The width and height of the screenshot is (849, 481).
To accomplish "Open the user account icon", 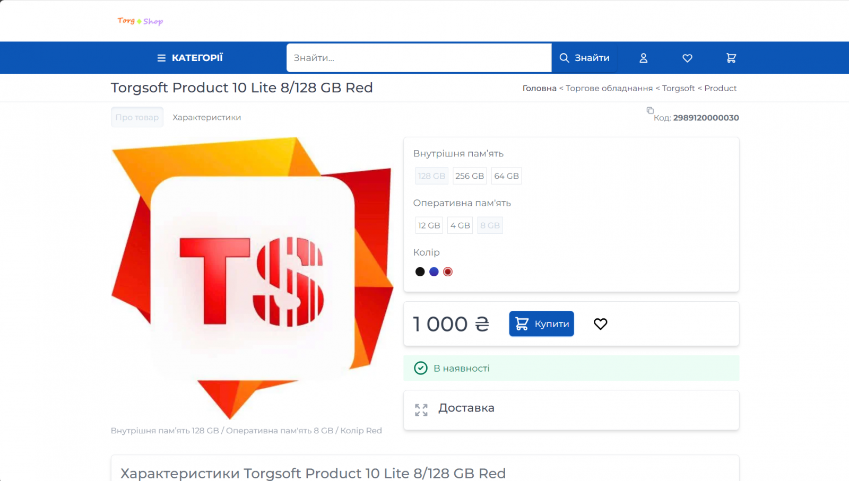I will click(x=643, y=58).
